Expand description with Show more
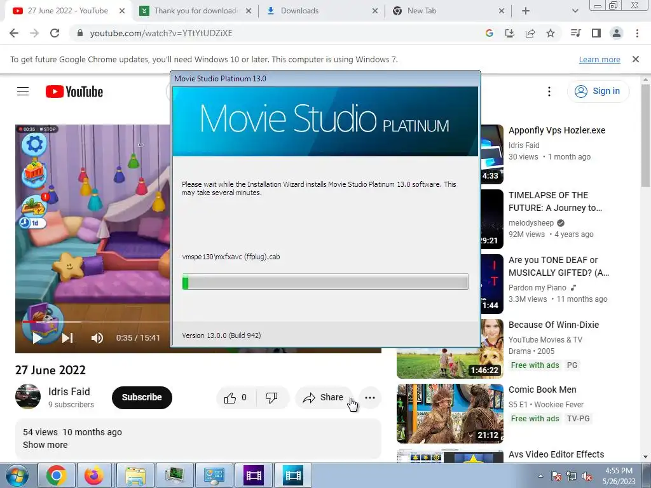The height and width of the screenshot is (488, 651). tap(45, 445)
